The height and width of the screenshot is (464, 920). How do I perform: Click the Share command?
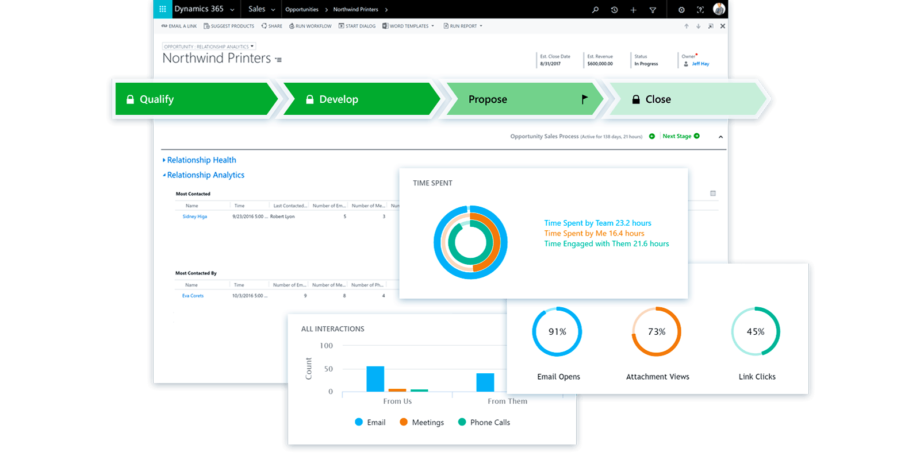click(272, 26)
